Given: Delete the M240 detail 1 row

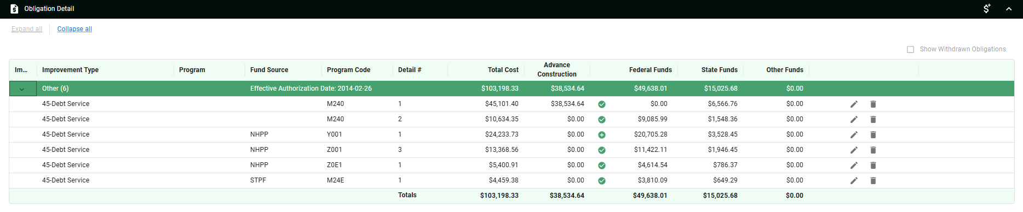Looking at the screenshot, I should click(873, 104).
